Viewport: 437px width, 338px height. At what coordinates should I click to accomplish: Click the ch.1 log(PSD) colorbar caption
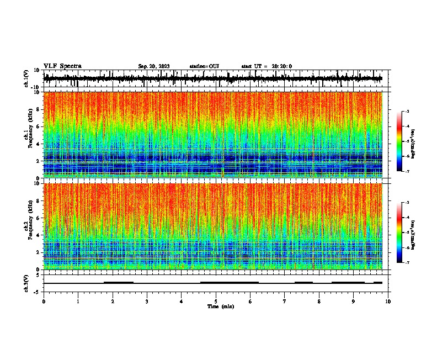(x=413, y=144)
